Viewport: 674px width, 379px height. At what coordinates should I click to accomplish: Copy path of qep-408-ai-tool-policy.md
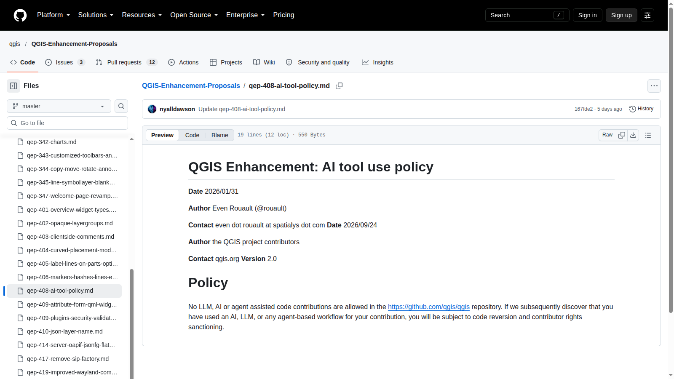pos(339,86)
